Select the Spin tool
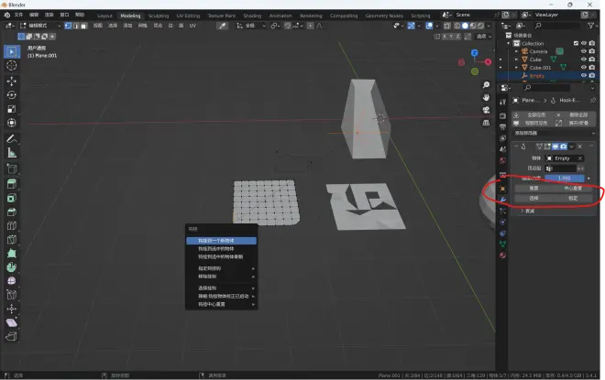This screenshot has height=380, width=605. tap(12, 267)
